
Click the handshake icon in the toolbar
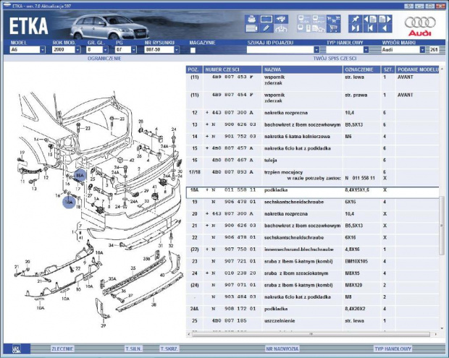(281, 19)
